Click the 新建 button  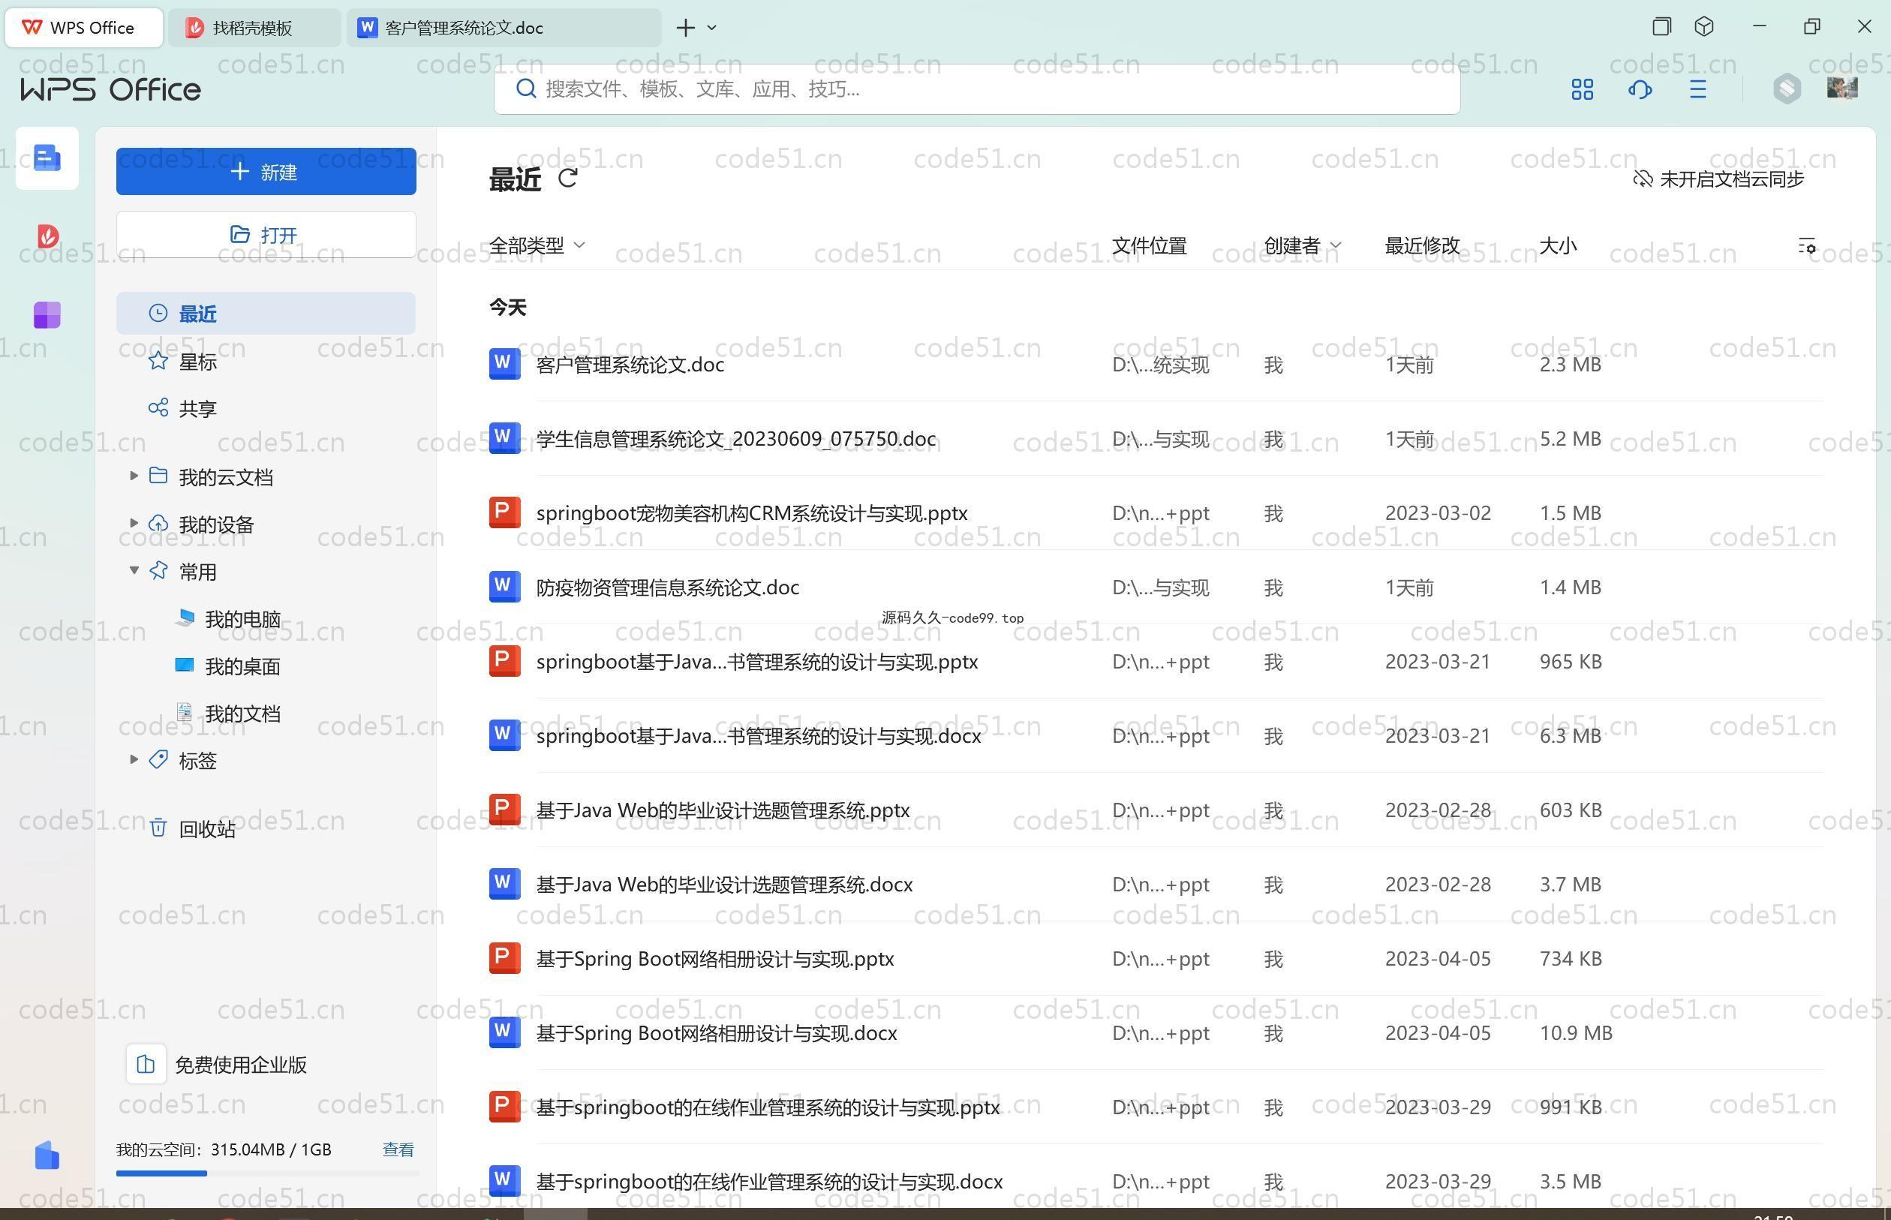(x=266, y=171)
